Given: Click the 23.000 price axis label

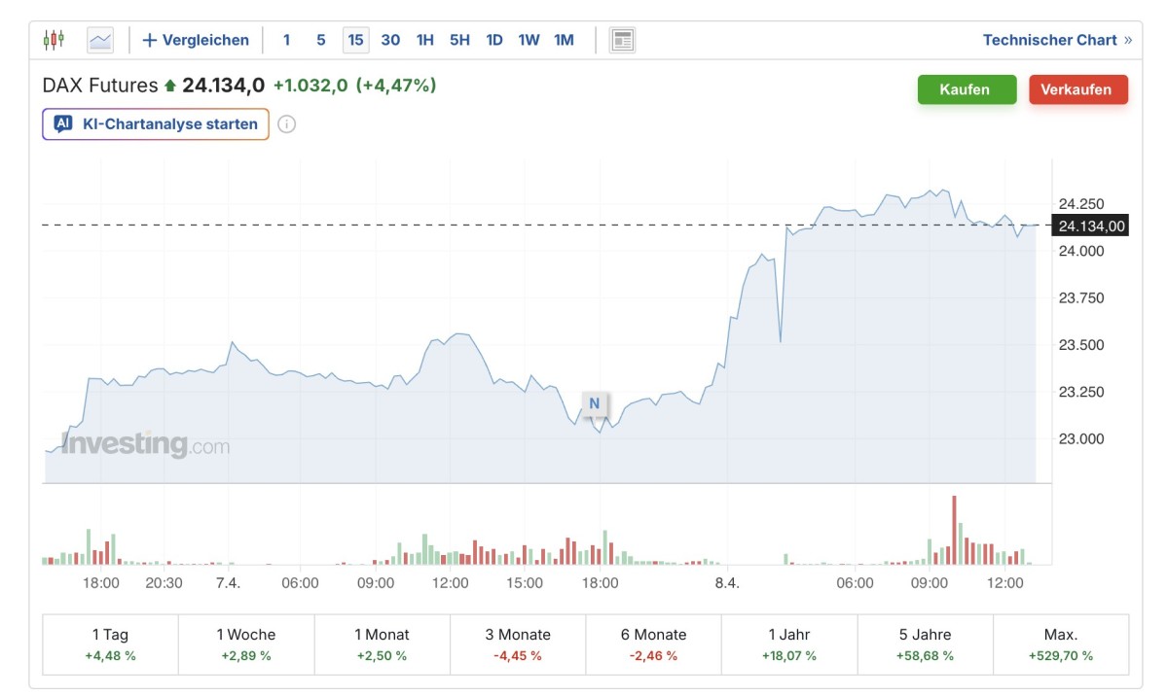Looking at the screenshot, I should click(1081, 438).
